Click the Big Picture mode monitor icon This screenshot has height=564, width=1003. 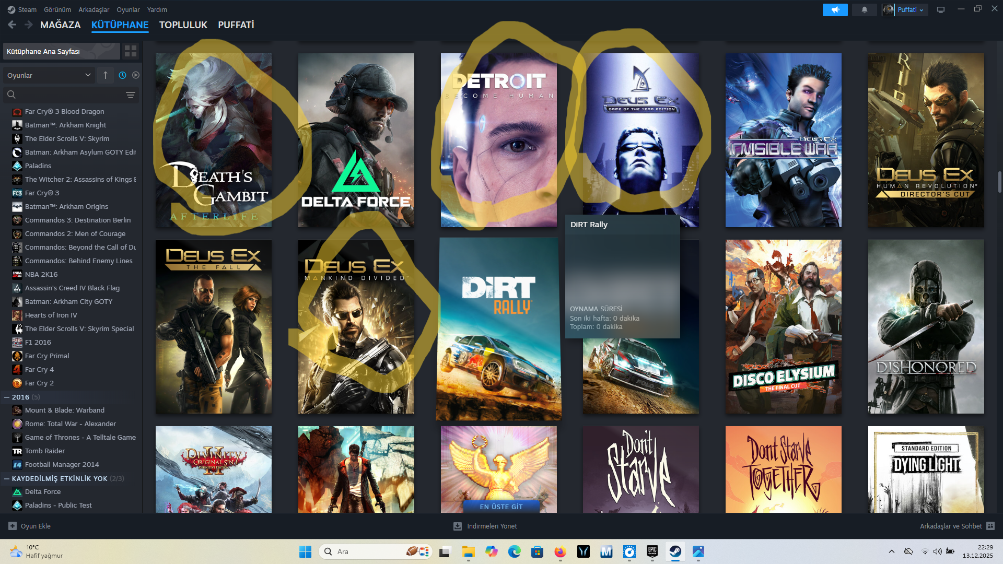coord(941,10)
